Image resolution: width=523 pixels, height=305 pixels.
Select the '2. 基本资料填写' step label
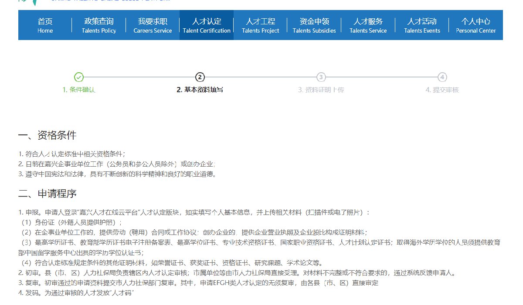pos(200,90)
